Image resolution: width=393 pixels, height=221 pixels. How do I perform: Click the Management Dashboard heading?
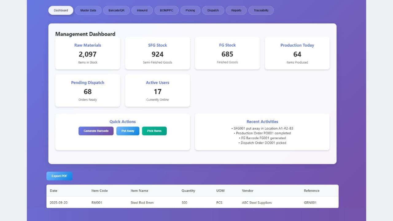click(x=85, y=34)
